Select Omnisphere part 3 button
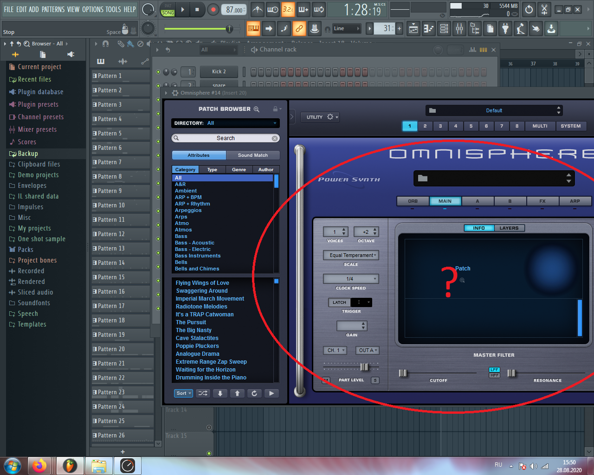 440,126
